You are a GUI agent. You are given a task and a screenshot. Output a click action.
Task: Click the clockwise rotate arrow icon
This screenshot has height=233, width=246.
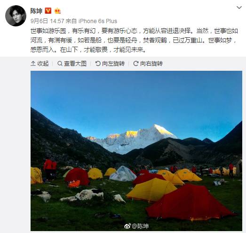[136, 64]
